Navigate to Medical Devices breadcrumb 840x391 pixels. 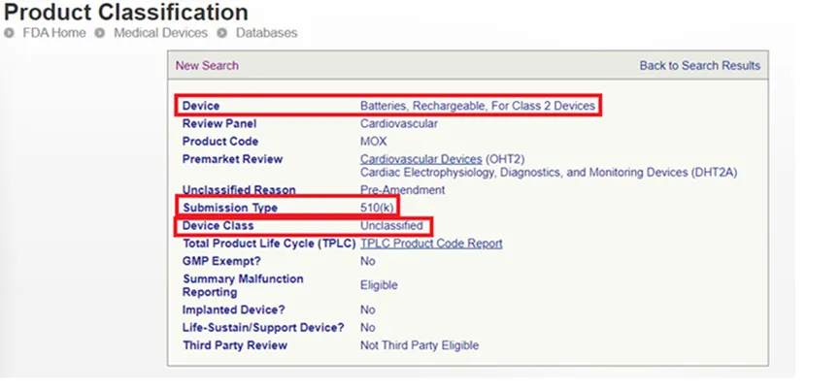(160, 33)
